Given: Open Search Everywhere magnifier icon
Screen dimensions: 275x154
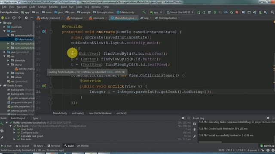Looking at the screenshot, I should [272, 12].
